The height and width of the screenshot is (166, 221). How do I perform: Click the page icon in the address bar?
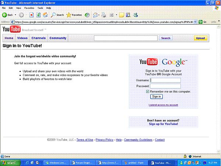[x=13, y=22]
